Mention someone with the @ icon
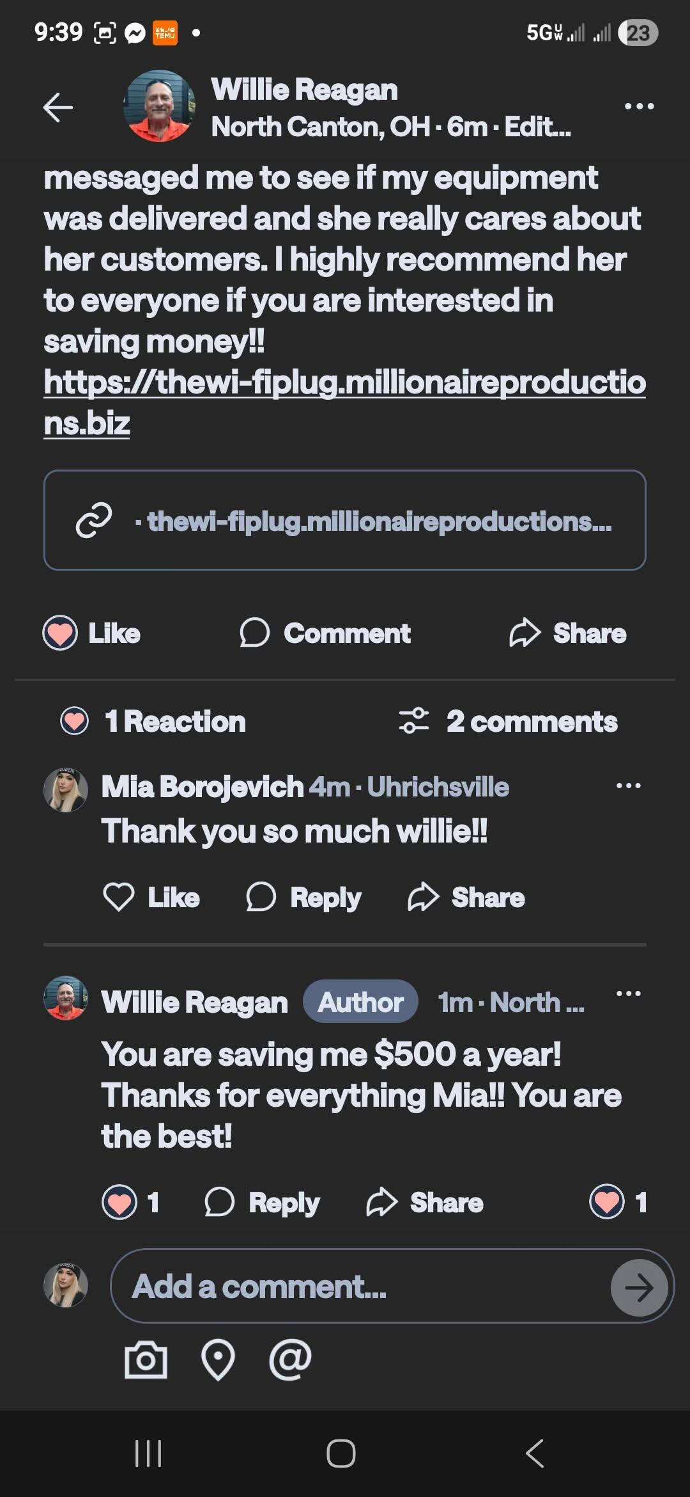The image size is (690, 1497). (290, 1360)
